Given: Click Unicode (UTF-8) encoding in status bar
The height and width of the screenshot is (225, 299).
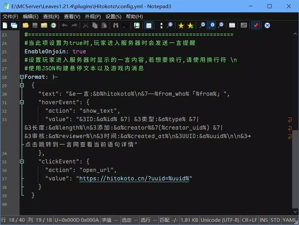Looking at the screenshot, I should (x=220, y=220).
